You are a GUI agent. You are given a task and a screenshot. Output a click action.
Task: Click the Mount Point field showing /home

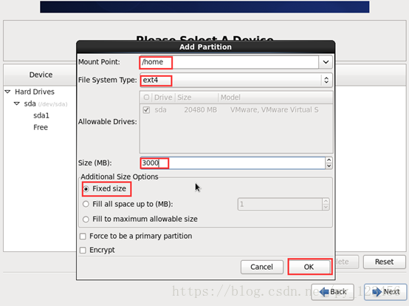(x=229, y=62)
